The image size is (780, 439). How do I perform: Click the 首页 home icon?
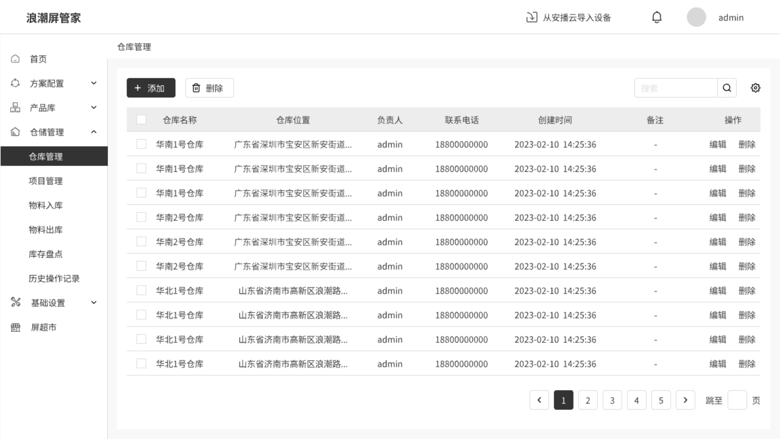click(15, 59)
